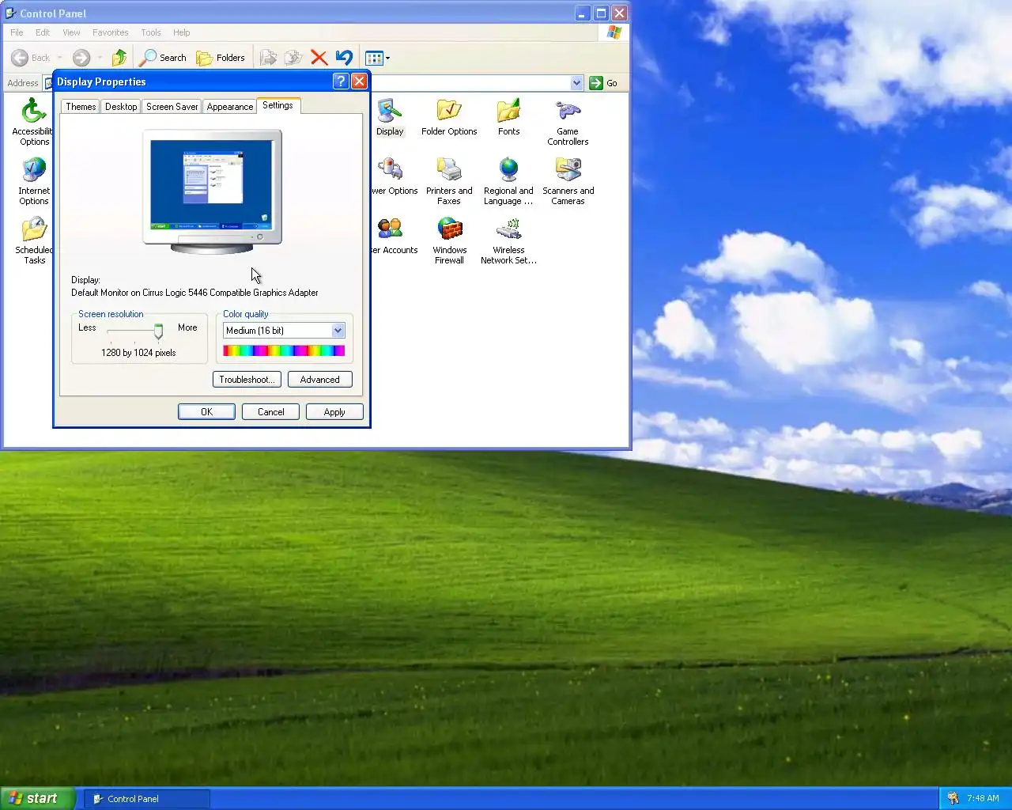Click the Go button beside address bar
This screenshot has height=810, width=1012.
pos(603,83)
